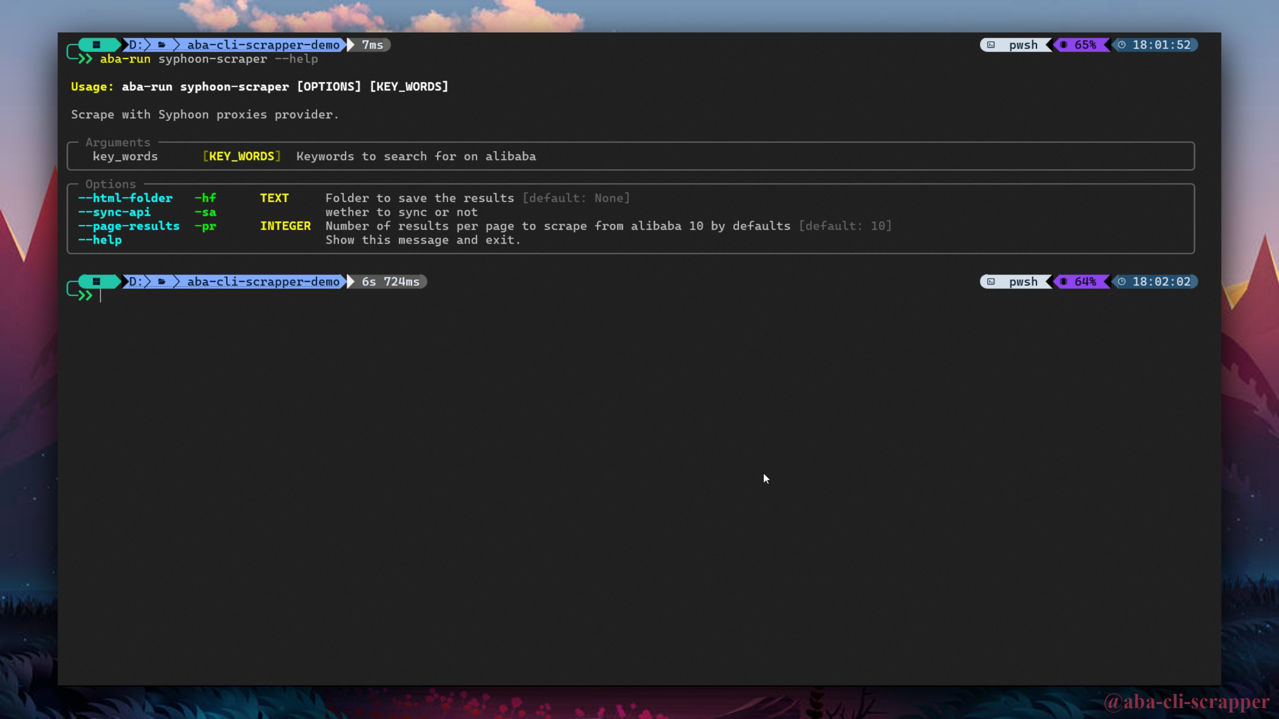Click the aba-run command text in first line
Screen dimensions: 1279x719
[125, 59]
